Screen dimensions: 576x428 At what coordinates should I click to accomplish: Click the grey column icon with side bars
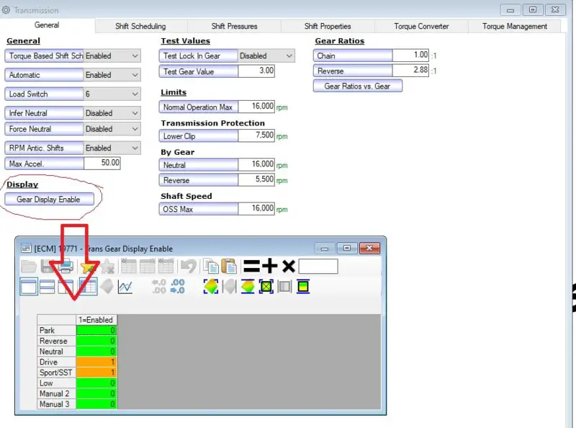284,287
